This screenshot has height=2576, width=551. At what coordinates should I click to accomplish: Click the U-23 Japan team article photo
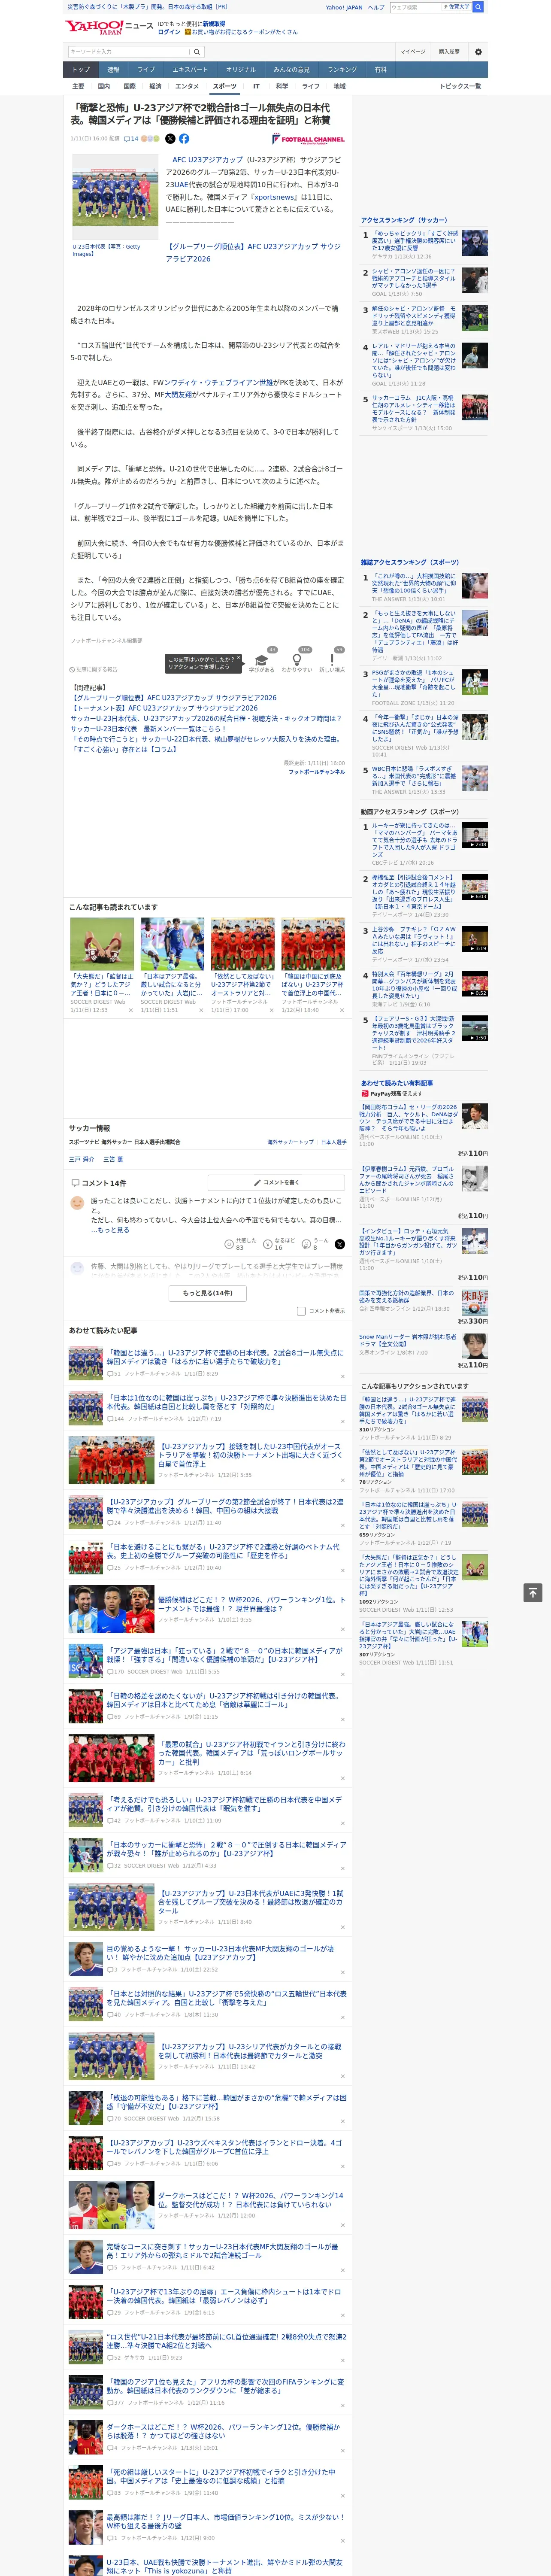pyautogui.click(x=115, y=197)
